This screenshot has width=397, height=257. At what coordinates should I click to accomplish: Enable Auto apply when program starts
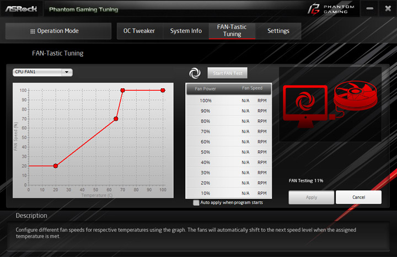coord(196,203)
